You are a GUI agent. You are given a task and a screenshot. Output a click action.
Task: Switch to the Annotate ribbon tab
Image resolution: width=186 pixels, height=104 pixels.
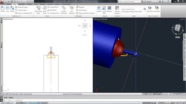(x=22, y=4)
